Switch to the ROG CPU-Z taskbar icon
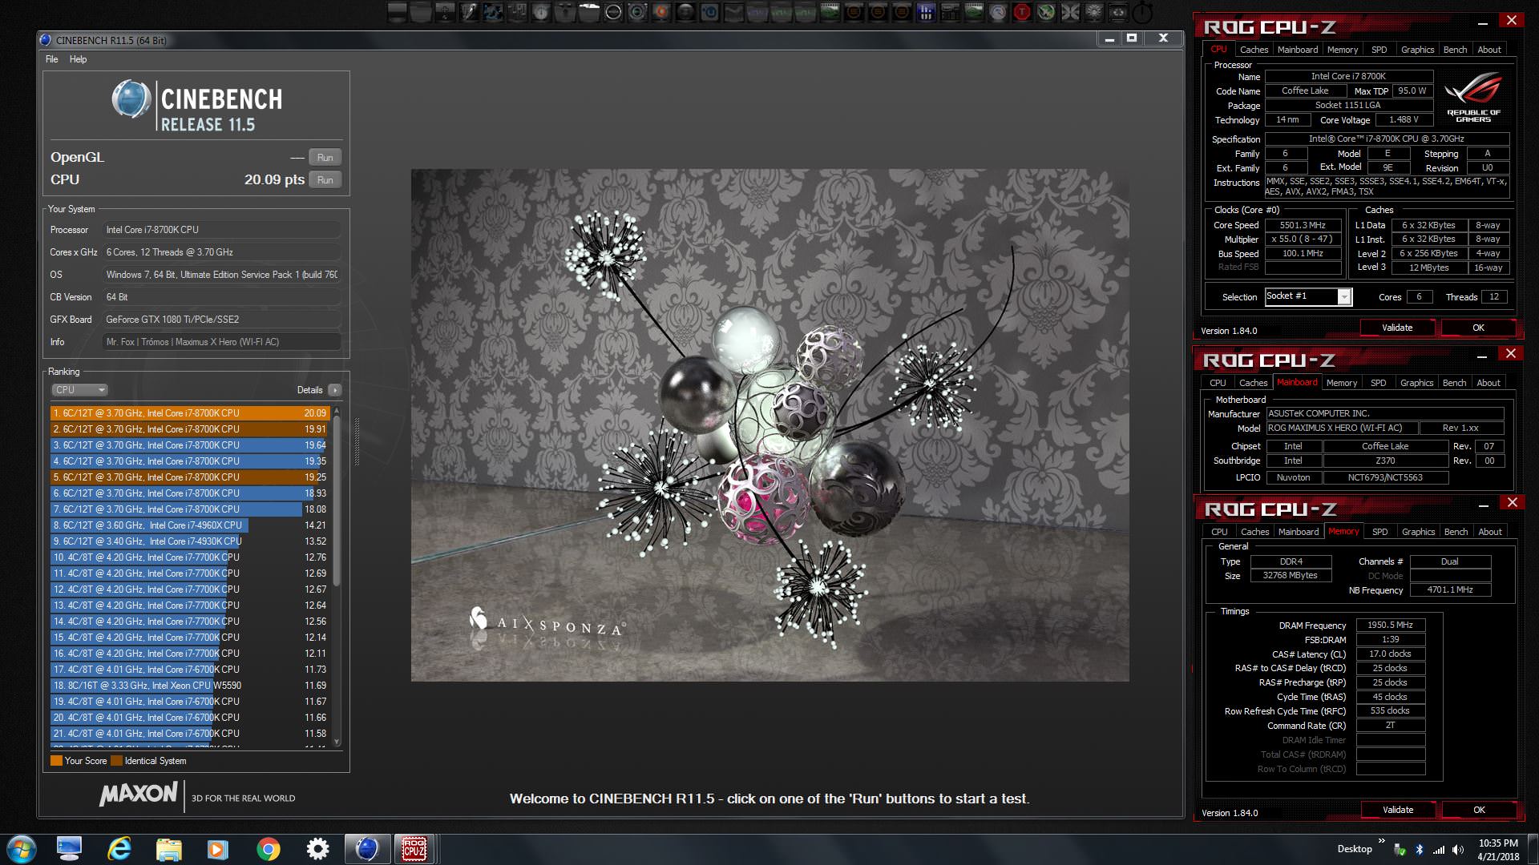The height and width of the screenshot is (865, 1539). [x=414, y=849]
